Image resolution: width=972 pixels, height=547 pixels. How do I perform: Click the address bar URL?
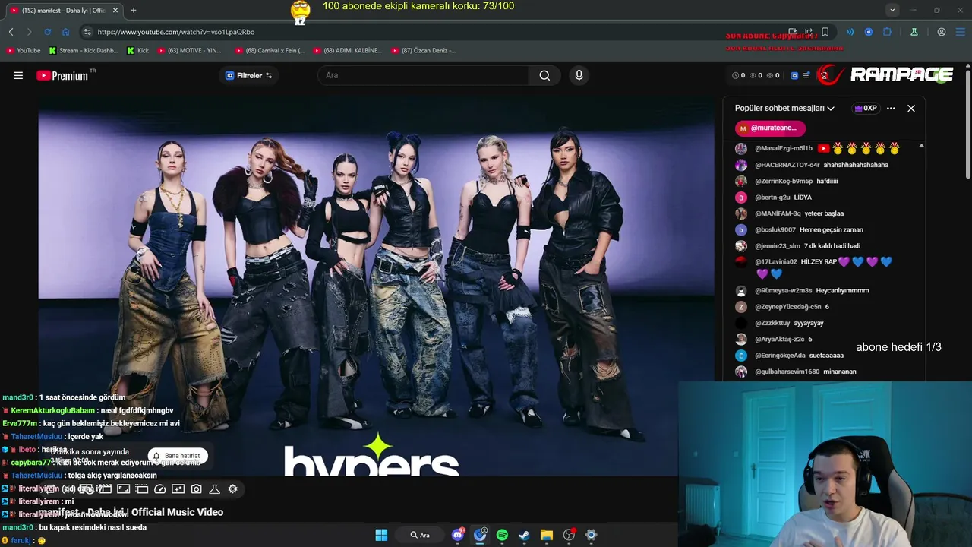point(176,32)
